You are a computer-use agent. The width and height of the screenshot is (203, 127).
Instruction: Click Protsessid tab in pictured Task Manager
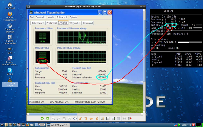[x=52, y=23]
